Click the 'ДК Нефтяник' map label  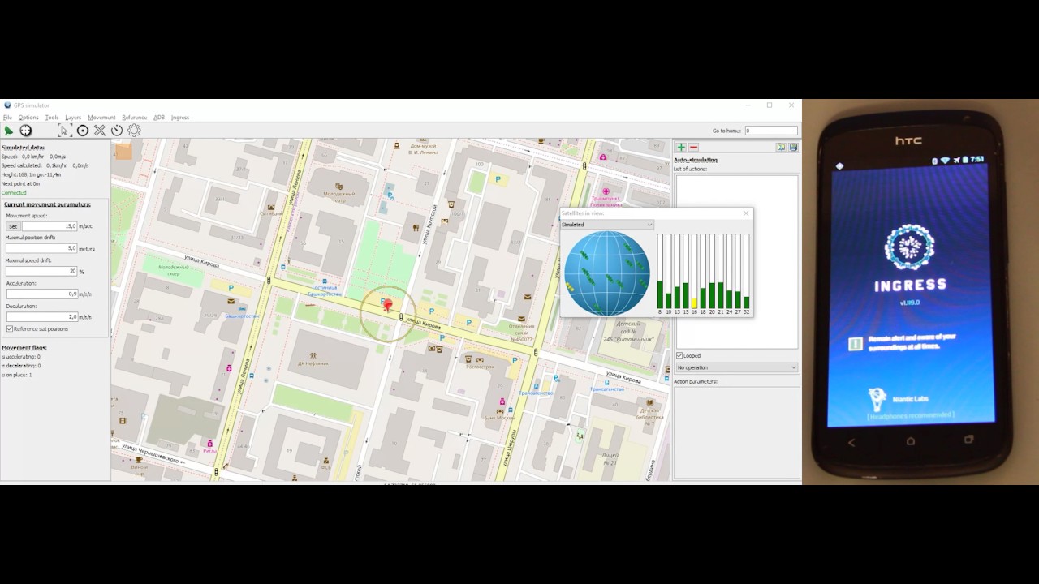pos(313,363)
